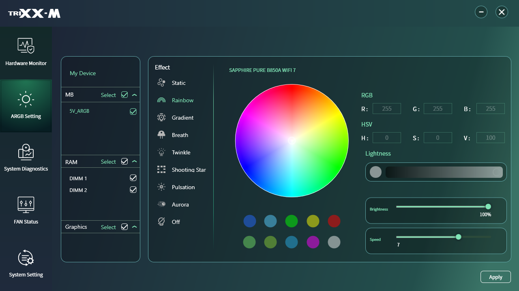Click the S value input field
This screenshot has width=519, height=291.
pyautogui.click(x=438, y=137)
